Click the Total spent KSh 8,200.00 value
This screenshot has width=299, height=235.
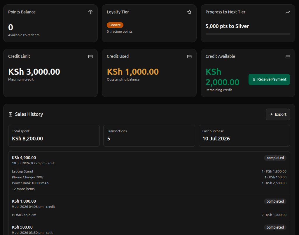(27, 139)
